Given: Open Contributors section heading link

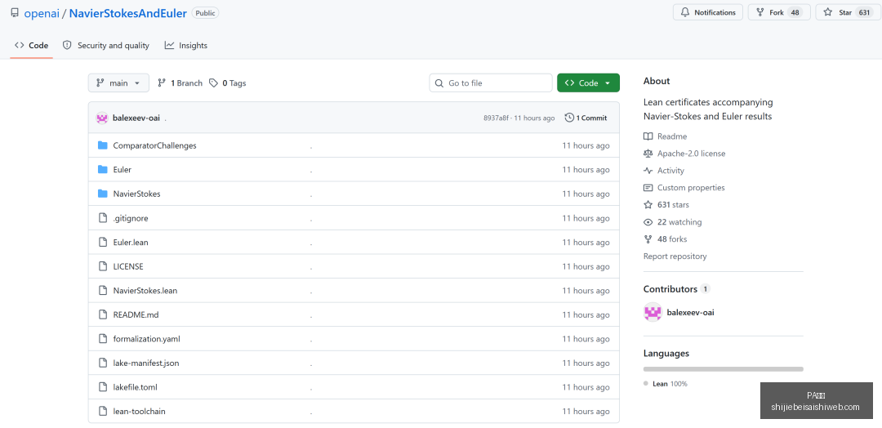Looking at the screenshot, I should [x=677, y=289].
